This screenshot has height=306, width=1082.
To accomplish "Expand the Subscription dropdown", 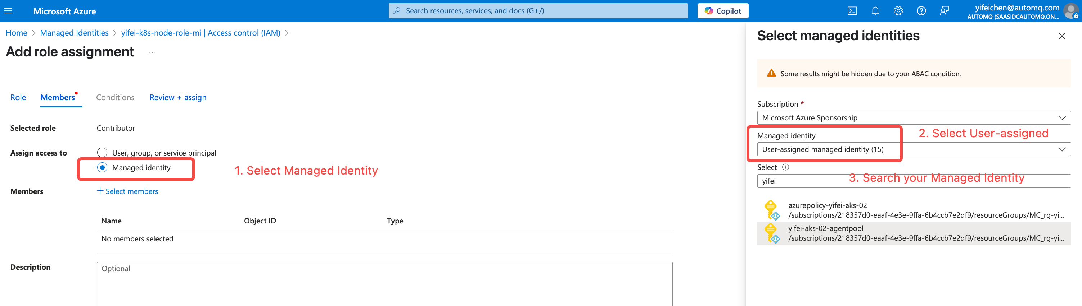I will (x=914, y=118).
